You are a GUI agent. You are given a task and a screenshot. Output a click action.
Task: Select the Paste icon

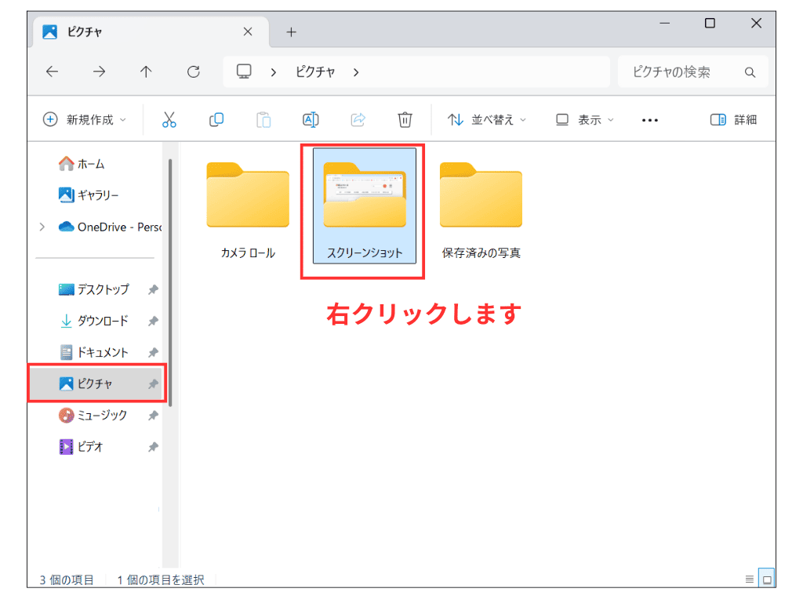[x=263, y=119]
